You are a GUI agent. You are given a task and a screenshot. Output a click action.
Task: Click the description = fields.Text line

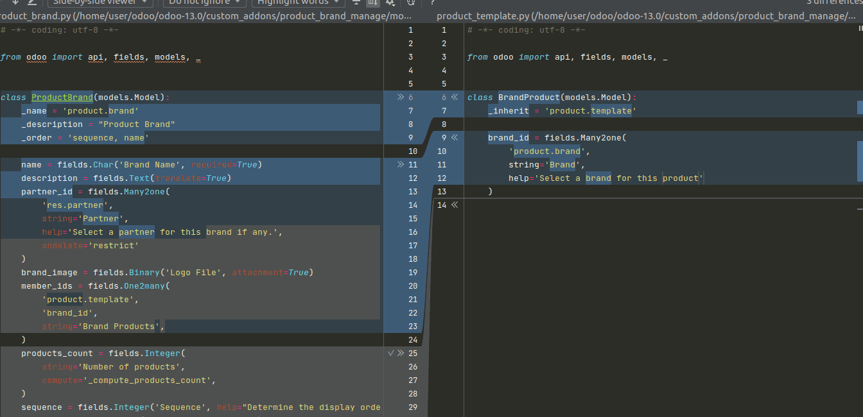(x=126, y=178)
